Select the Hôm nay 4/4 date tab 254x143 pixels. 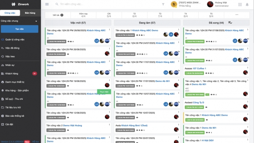pyautogui.click(x=83, y=15)
